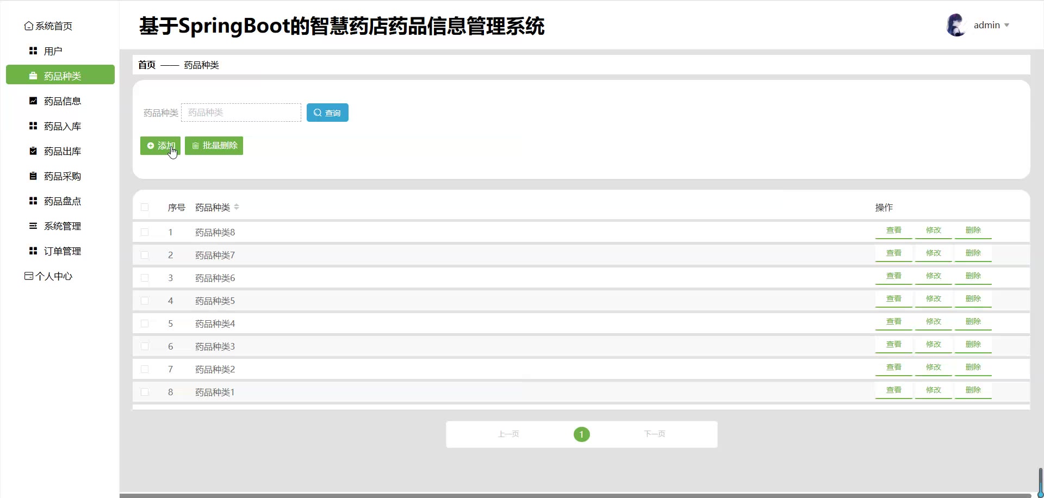Check the box for row 药品种类6
Viewport: 1044px width, 498px height.
coord(145,278)
